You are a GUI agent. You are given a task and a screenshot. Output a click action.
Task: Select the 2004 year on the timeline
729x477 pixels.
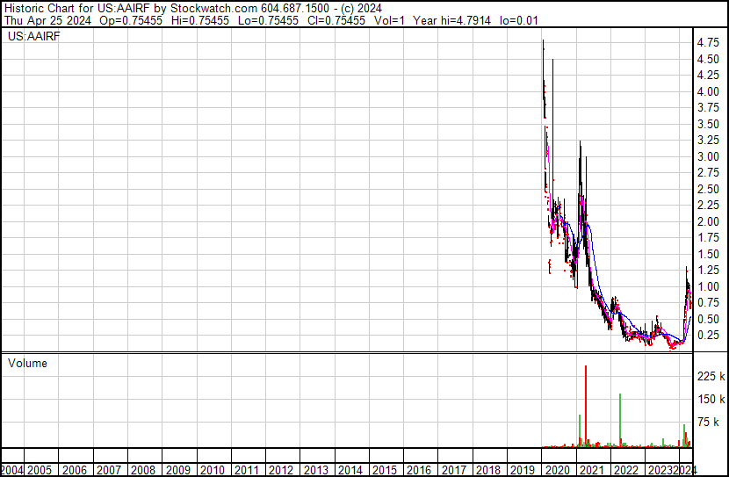point(13,470)
